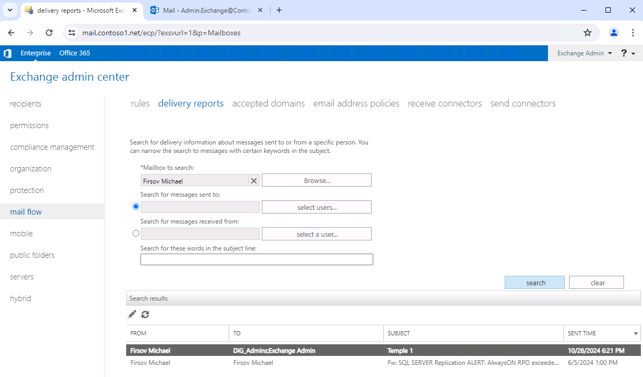The height and width of the screenshot is (377, 643).
Task: Bookmark this page with the star icon
Action: coord(588,33)
